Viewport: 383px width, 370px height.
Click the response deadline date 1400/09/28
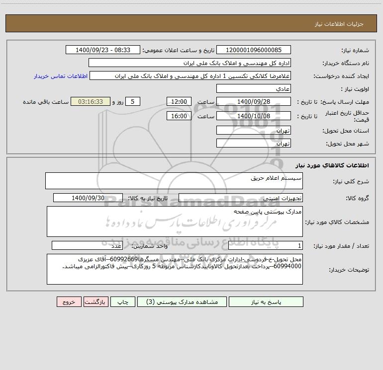(254, 101)
